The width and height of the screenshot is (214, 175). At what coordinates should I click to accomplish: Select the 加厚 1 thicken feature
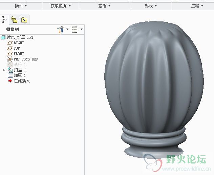[20, 75]
